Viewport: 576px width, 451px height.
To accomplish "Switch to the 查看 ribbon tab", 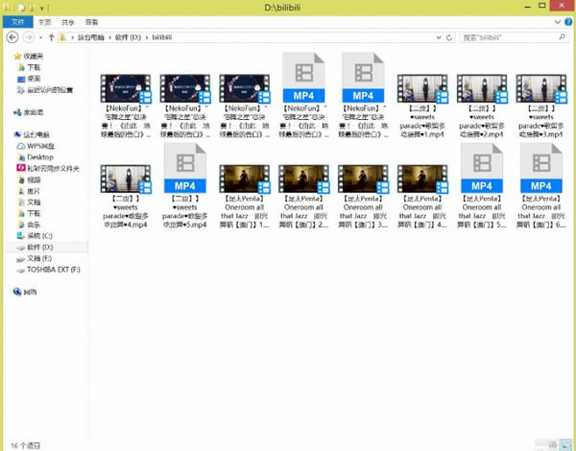I will [x=91, y=22].
